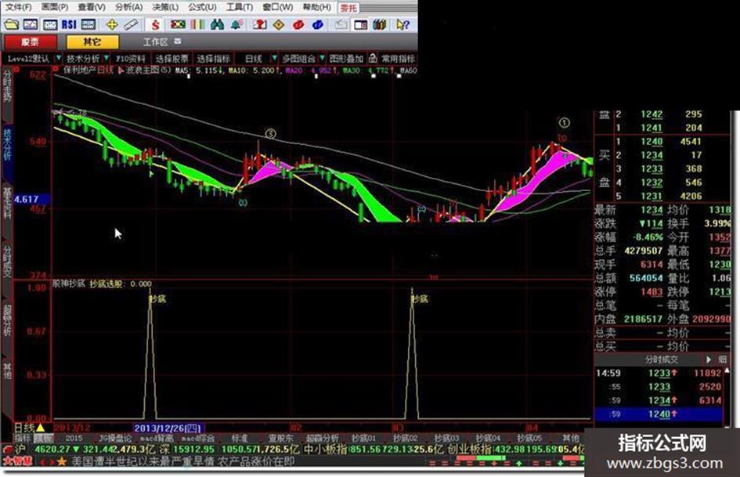
Task: Click the yellow crosshair cursor icon
Action: coord(112,24)
